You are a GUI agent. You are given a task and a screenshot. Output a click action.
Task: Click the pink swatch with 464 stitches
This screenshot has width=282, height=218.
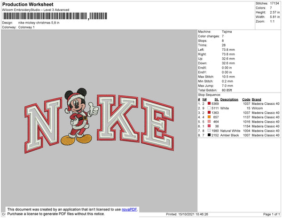(x=209, y=122)
